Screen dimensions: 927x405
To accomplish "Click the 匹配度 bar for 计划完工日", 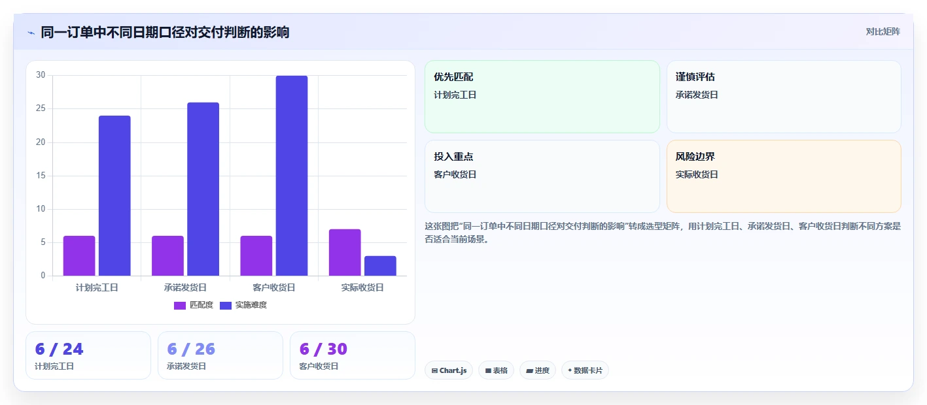I will [x=79, y=255].
